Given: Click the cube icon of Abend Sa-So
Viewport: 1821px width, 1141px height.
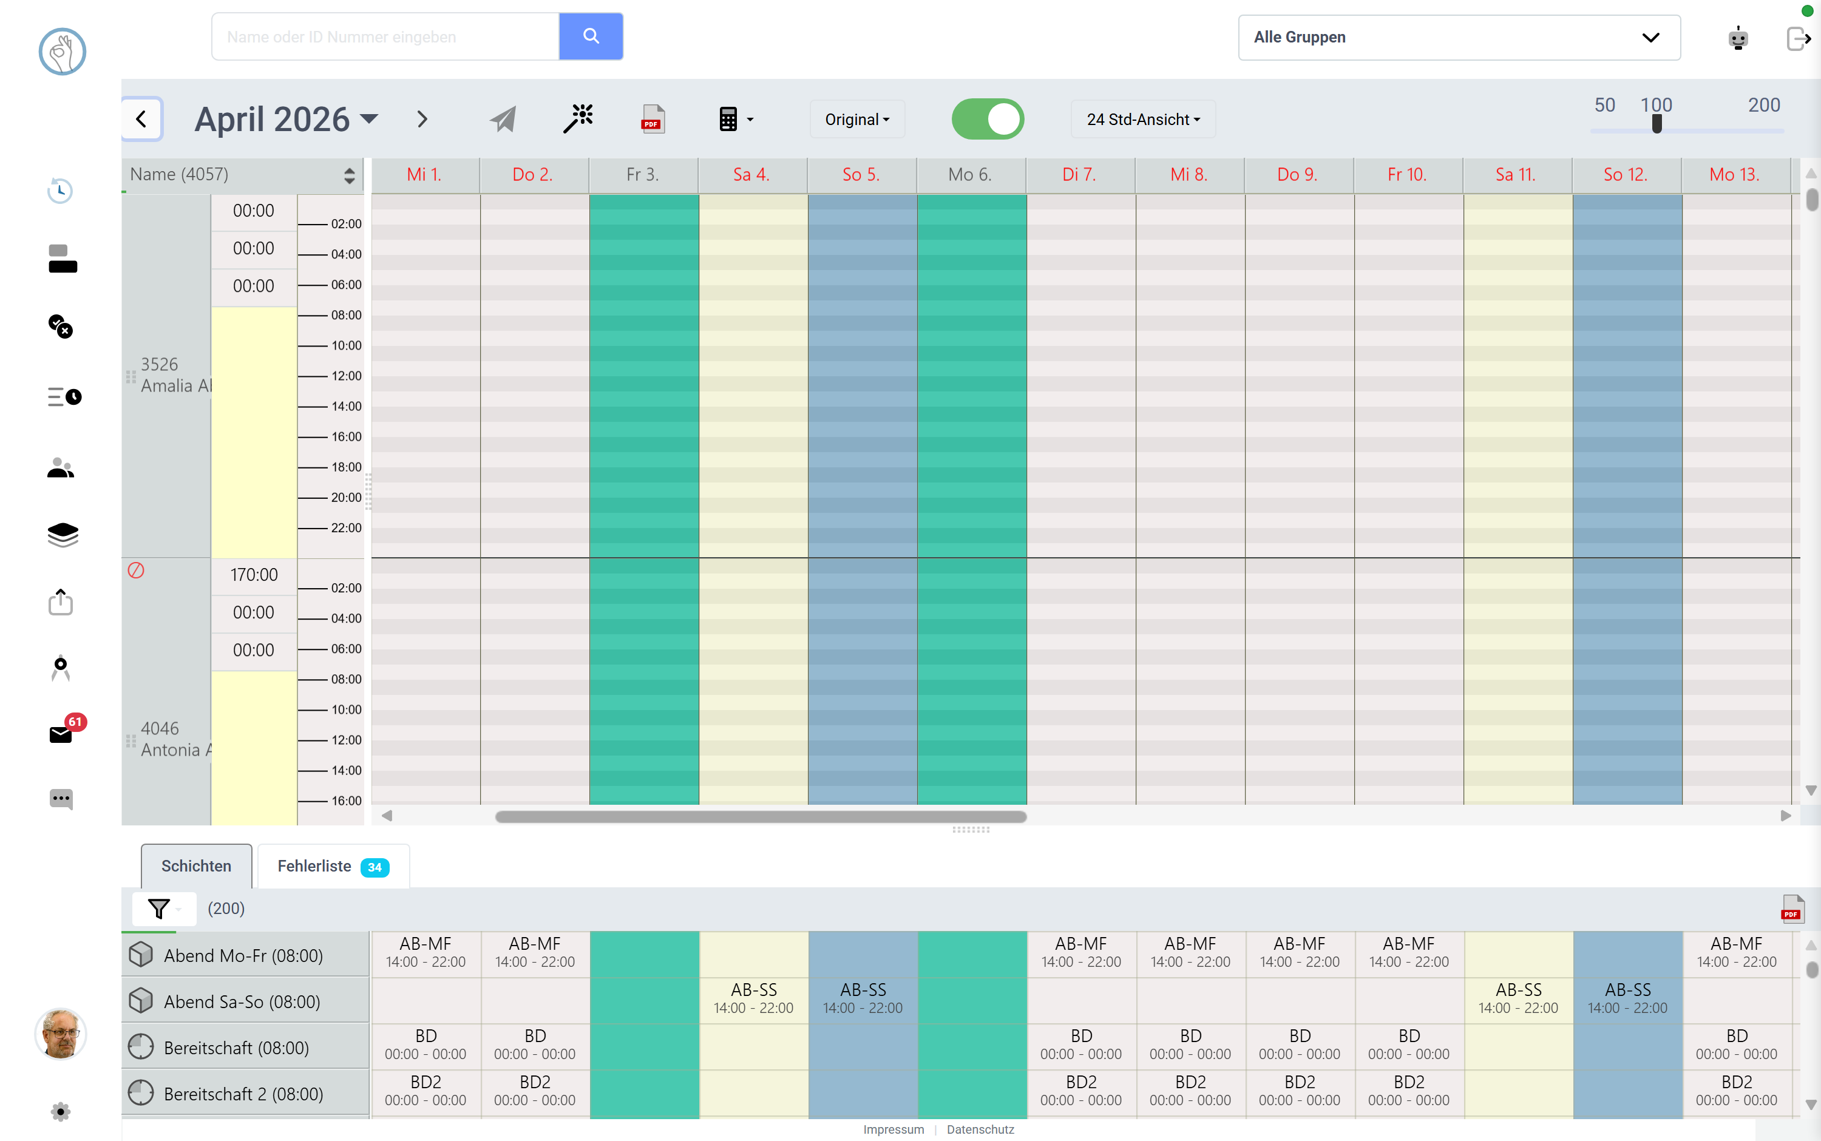Looking at the screenshot, I should (x=140, y=1001).
